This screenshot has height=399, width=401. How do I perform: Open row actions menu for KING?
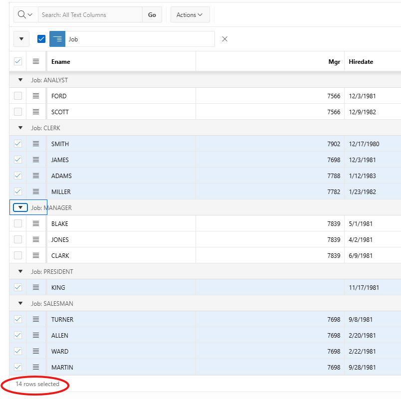36,287
